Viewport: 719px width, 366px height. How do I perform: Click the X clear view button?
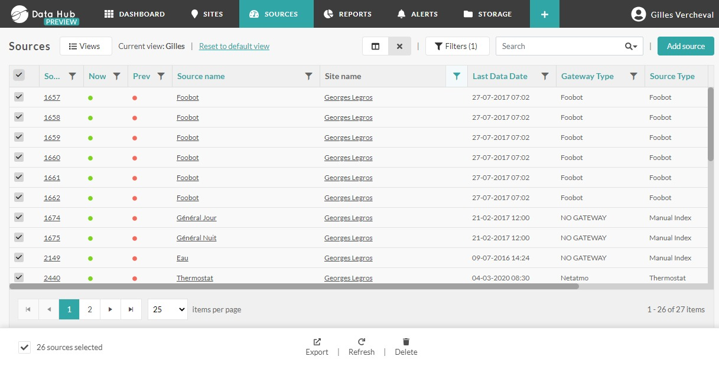tap(399, 46)
